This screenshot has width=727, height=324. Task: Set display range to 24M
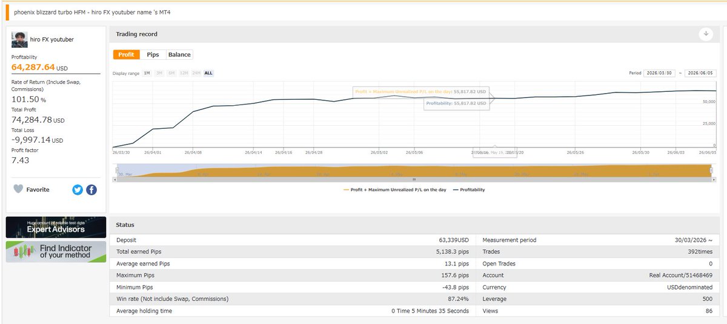coord(196,73)
